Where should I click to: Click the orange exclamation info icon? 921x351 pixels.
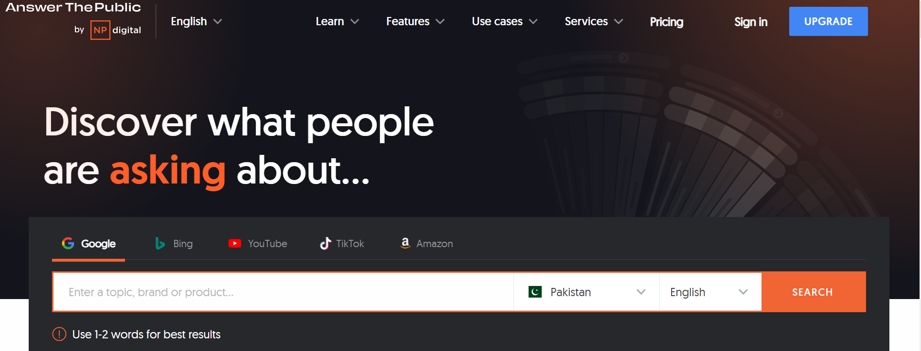[59, 334]
